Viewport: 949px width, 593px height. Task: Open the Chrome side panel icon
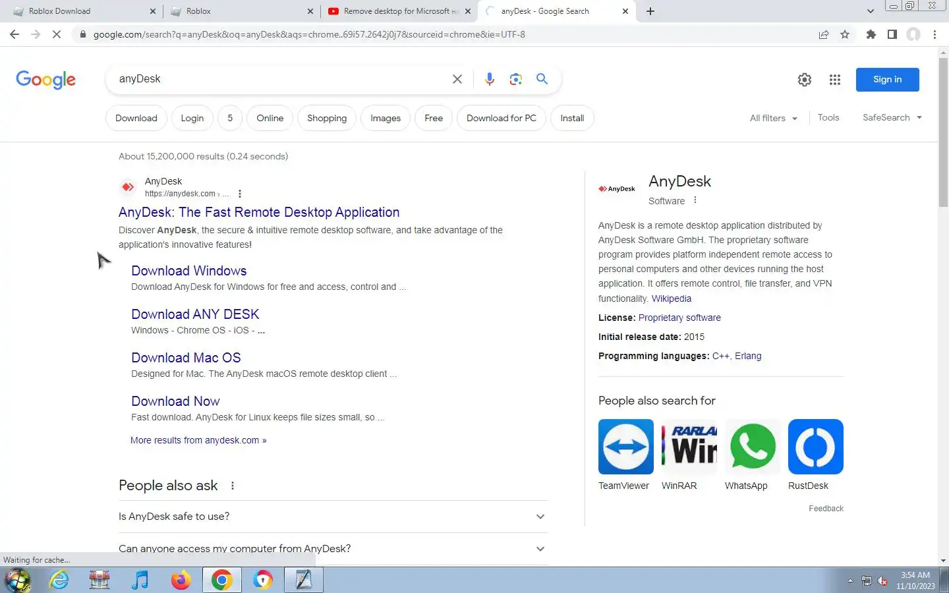pos(892,34)
